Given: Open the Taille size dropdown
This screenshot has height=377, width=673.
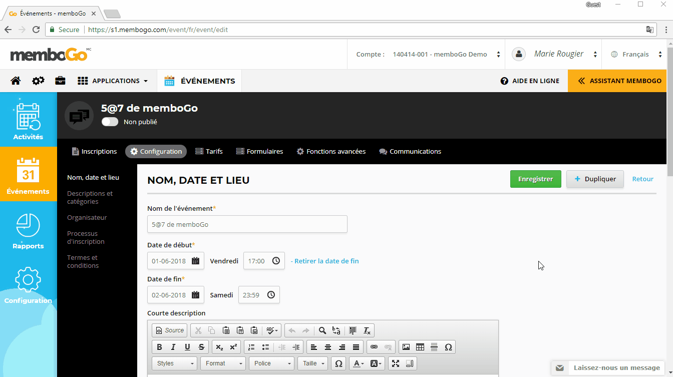Looking at the screenshot, I should tap(313, 363).
